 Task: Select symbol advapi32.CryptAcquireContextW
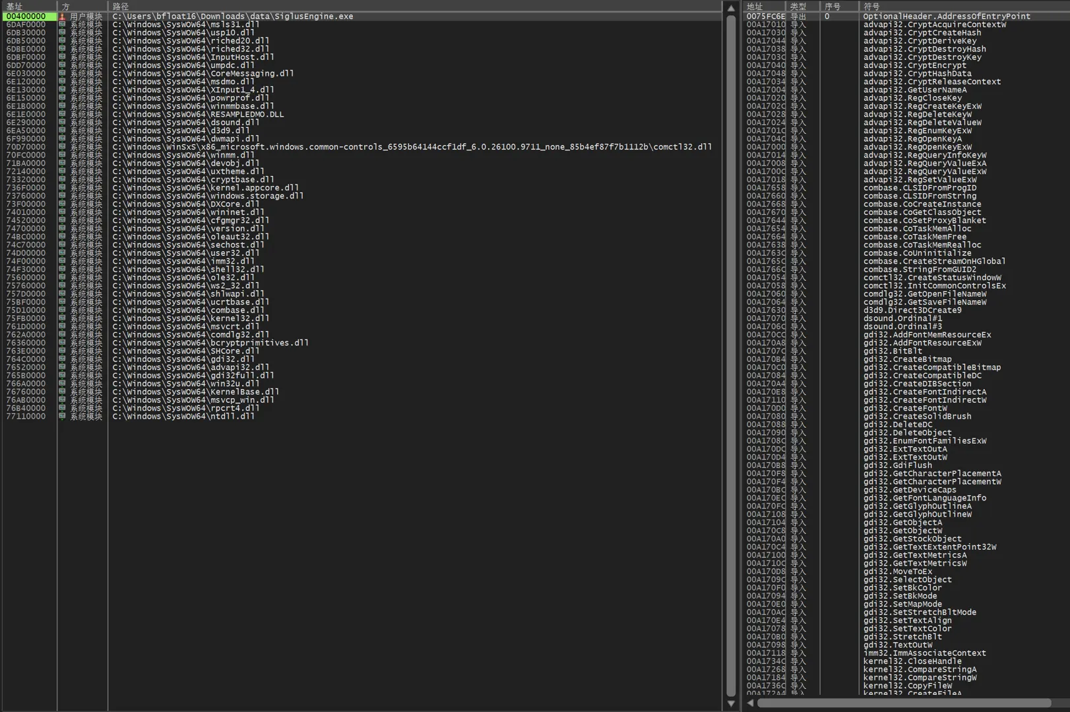tap(934, 24)
